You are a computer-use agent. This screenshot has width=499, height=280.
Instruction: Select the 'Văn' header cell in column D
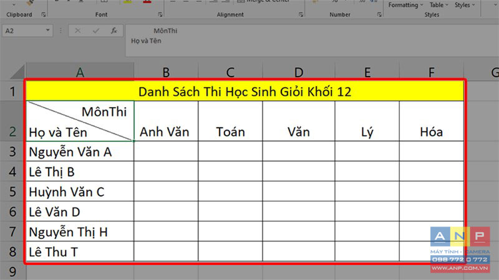click(299, 121)
